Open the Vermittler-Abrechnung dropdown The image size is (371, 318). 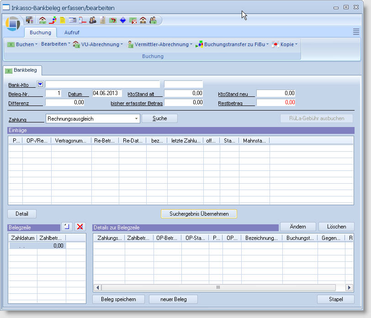(160, 44)
